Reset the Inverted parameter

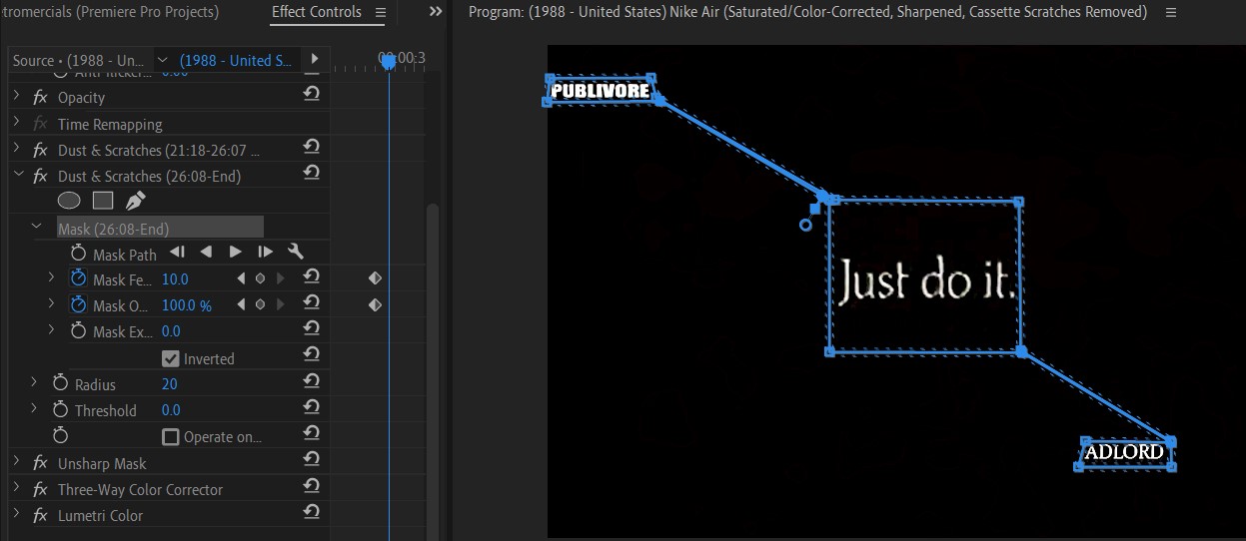click(311, 354)
